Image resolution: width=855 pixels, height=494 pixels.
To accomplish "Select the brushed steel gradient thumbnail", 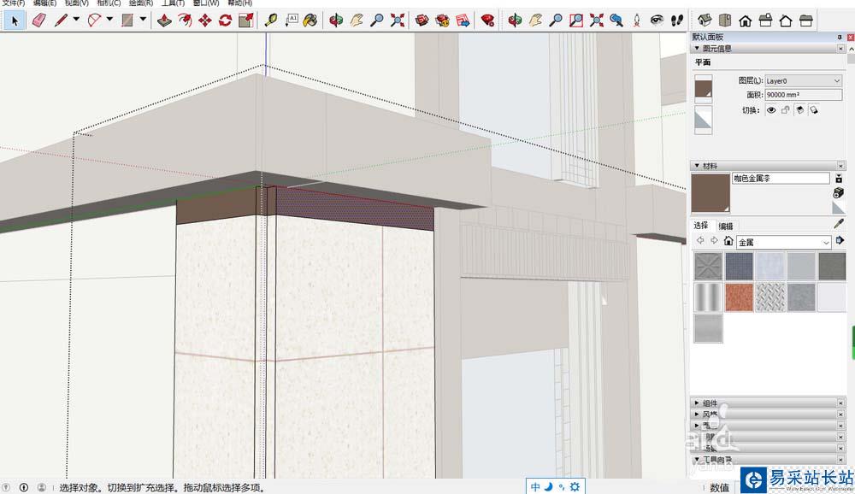I will 708,297.
